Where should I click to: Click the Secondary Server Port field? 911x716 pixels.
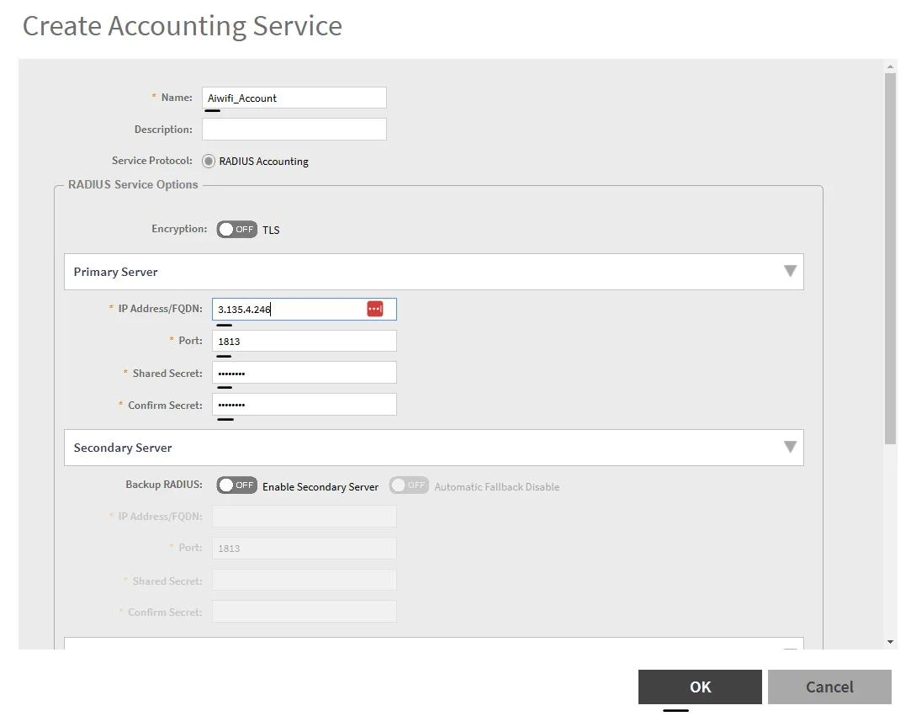click(x=305, y=548)
